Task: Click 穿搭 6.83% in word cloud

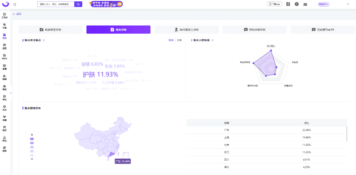Action: 92,64
